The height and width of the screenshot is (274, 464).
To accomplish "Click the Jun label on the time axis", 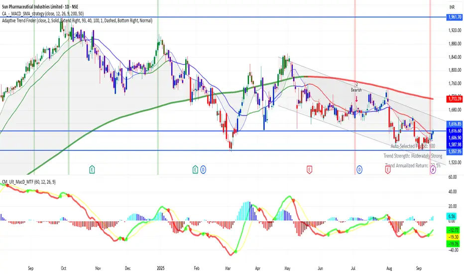I will (x=320, y=269).
